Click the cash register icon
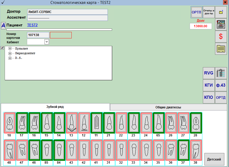Image resolution: width=229 pixels, height=167 pixels. 221,25
